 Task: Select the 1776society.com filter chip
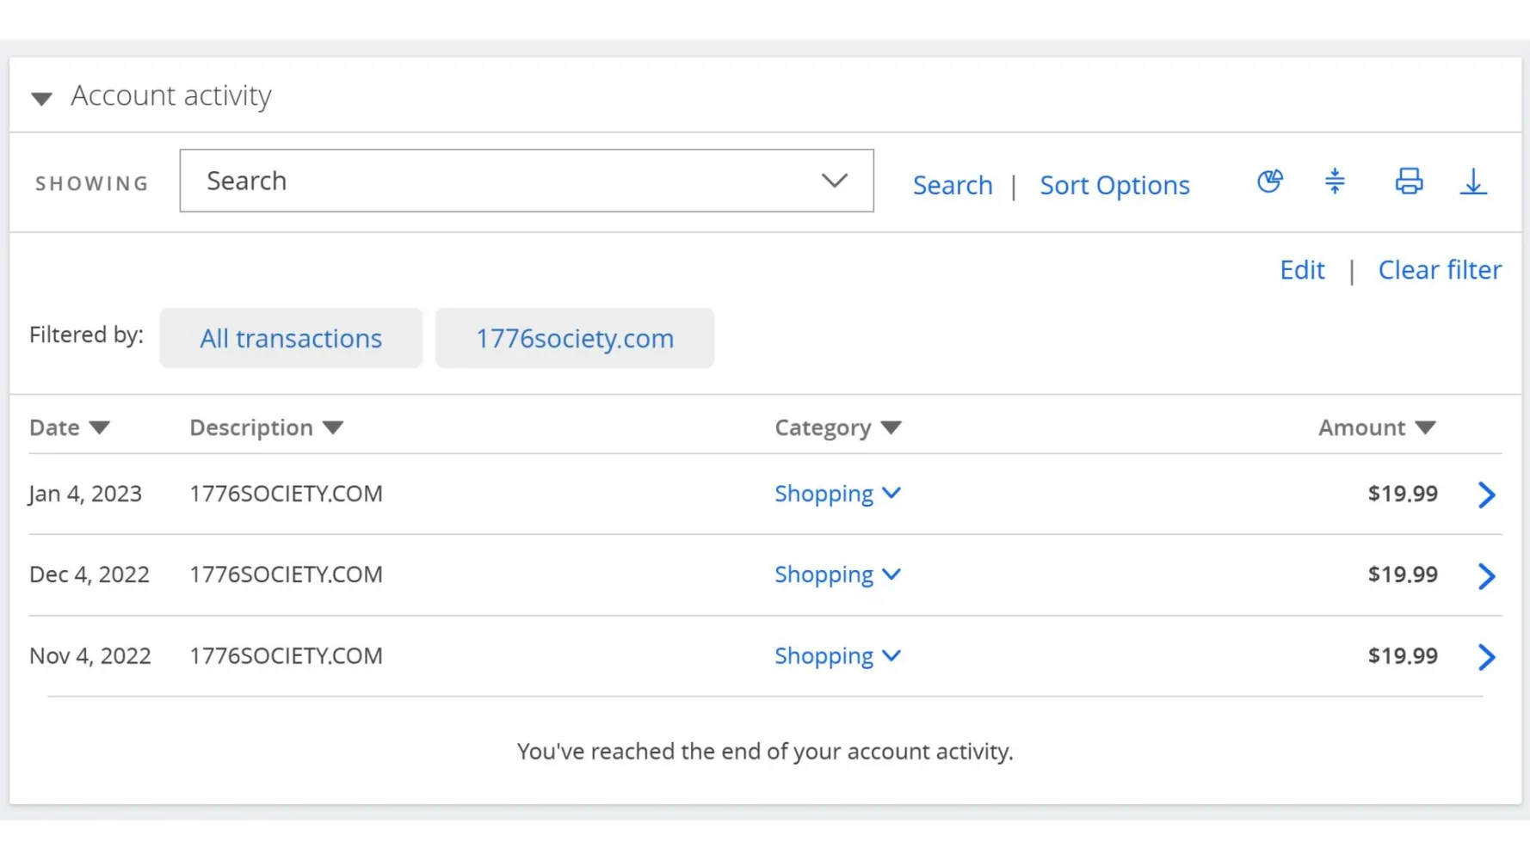[x=575, y=338]
